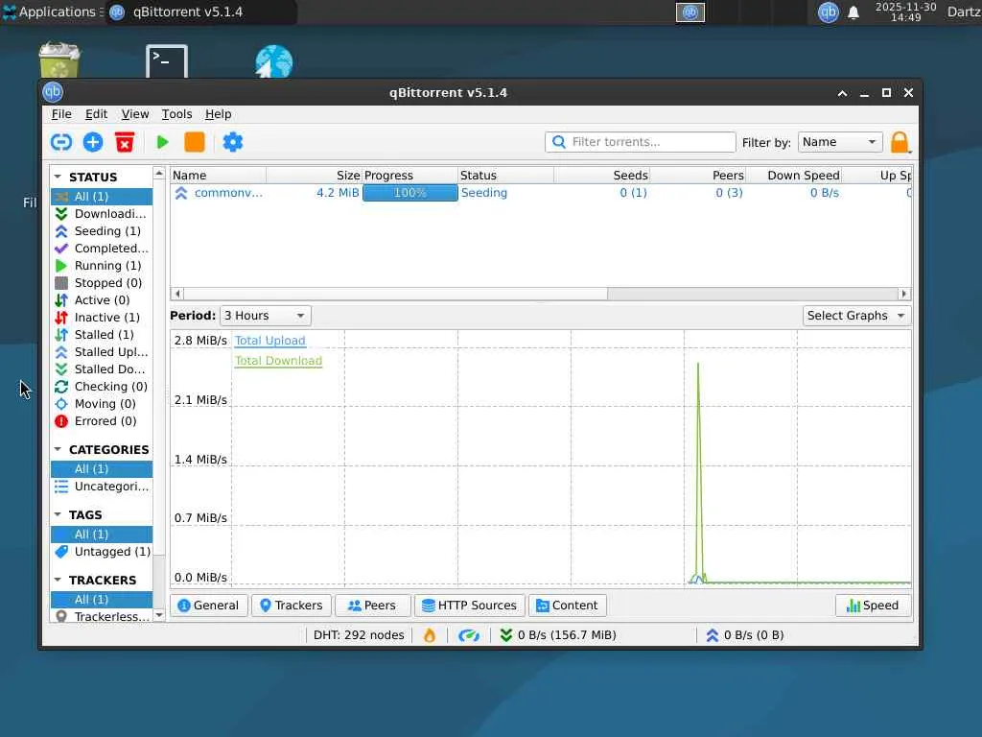
Task: Sort torrents by the Size column header
Action: click(315, 176)
